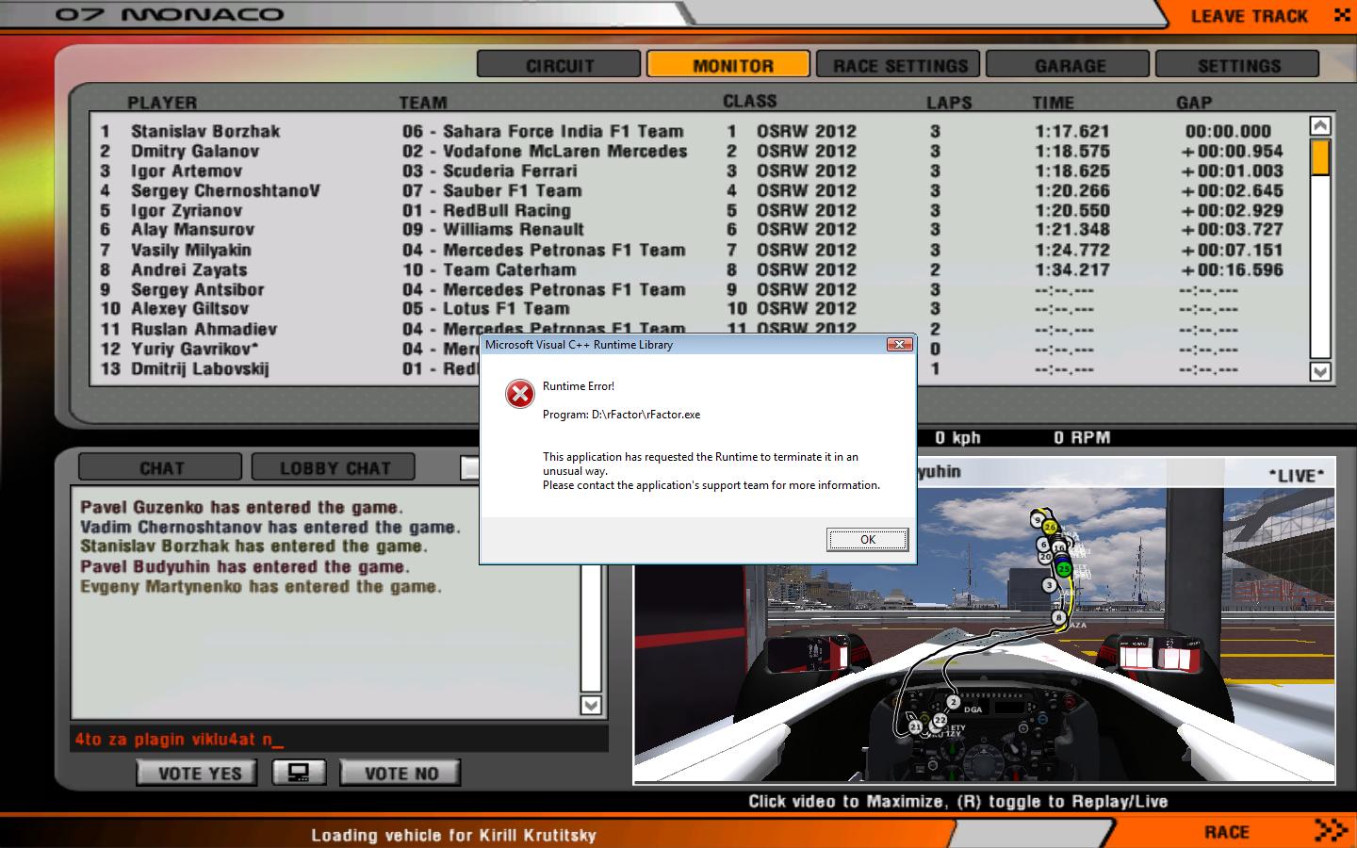Click the Team column header
The width and height of the screenshot is (1357, 848).
point(423,102)
